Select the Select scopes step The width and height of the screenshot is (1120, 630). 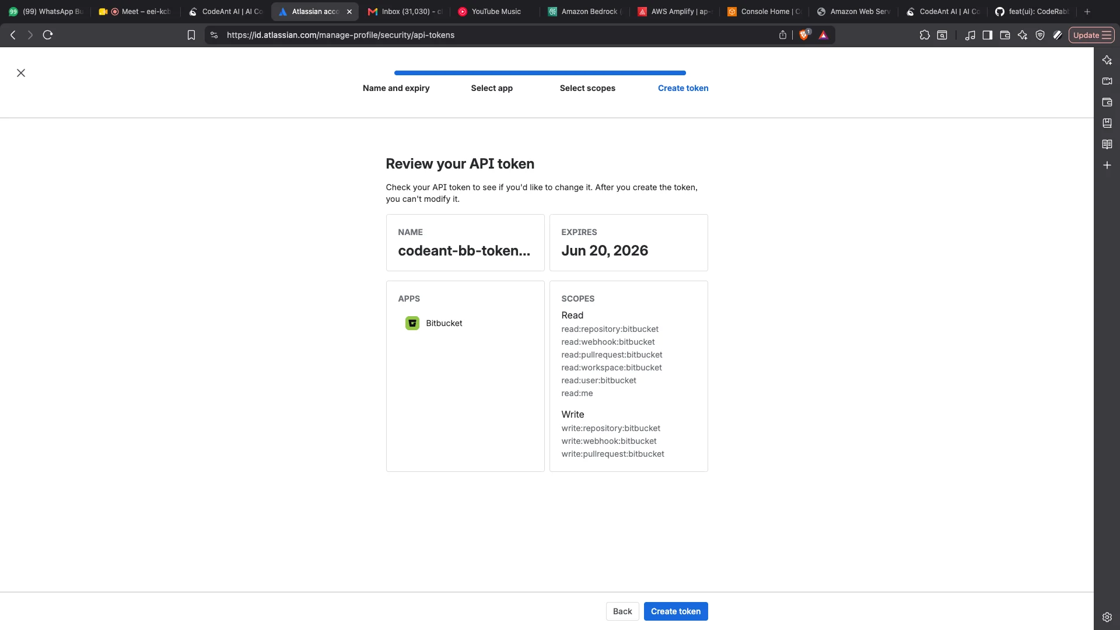[x=587, y=88]
